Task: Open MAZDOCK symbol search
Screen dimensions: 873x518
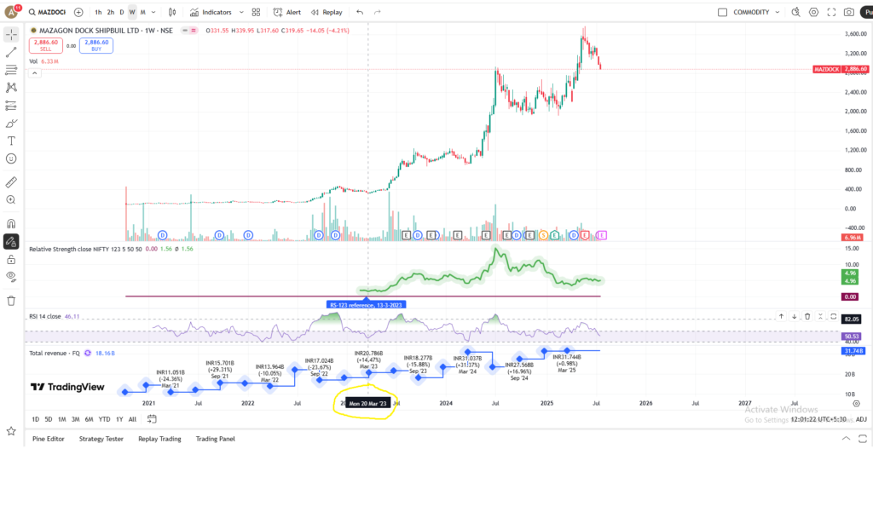Action: [x=48, y=12]
